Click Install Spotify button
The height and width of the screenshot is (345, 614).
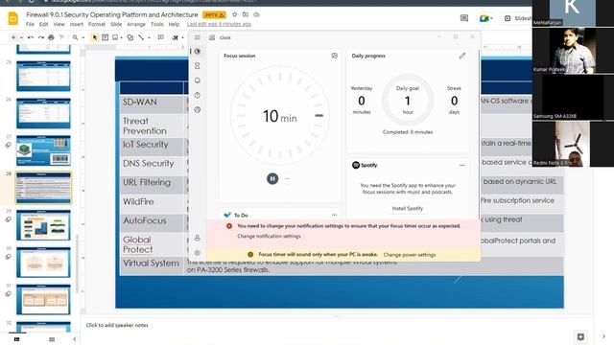pyautogui.click(x=408, y=209)
